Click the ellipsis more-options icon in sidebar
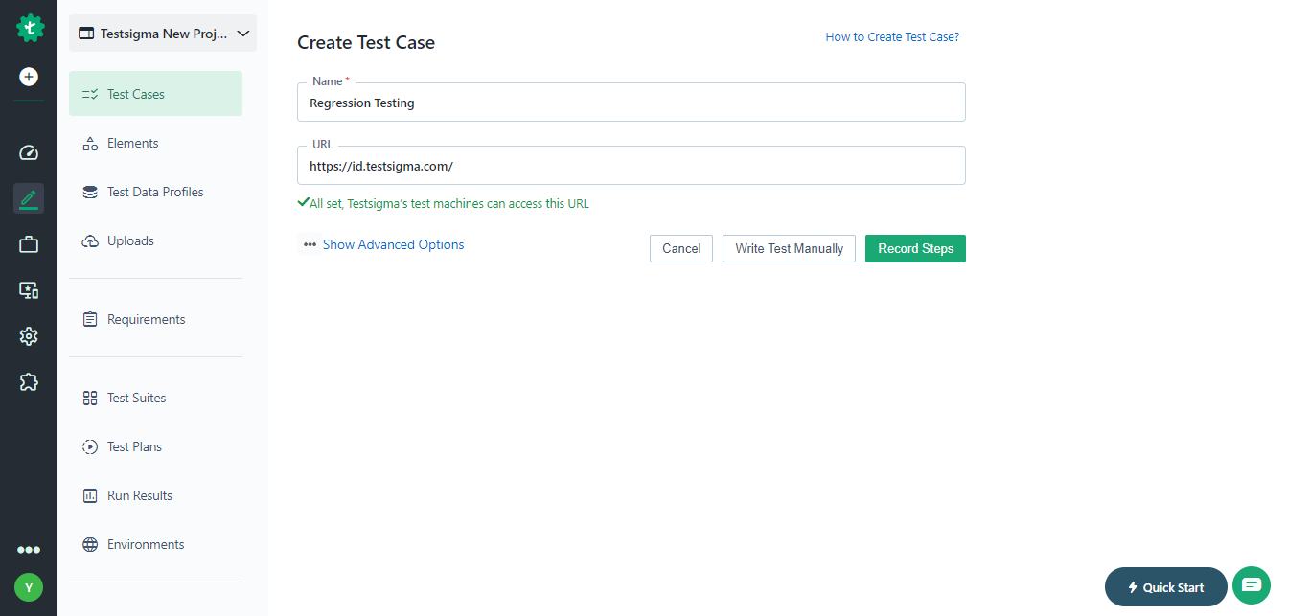1309x616 pixels. pos(28,549)
